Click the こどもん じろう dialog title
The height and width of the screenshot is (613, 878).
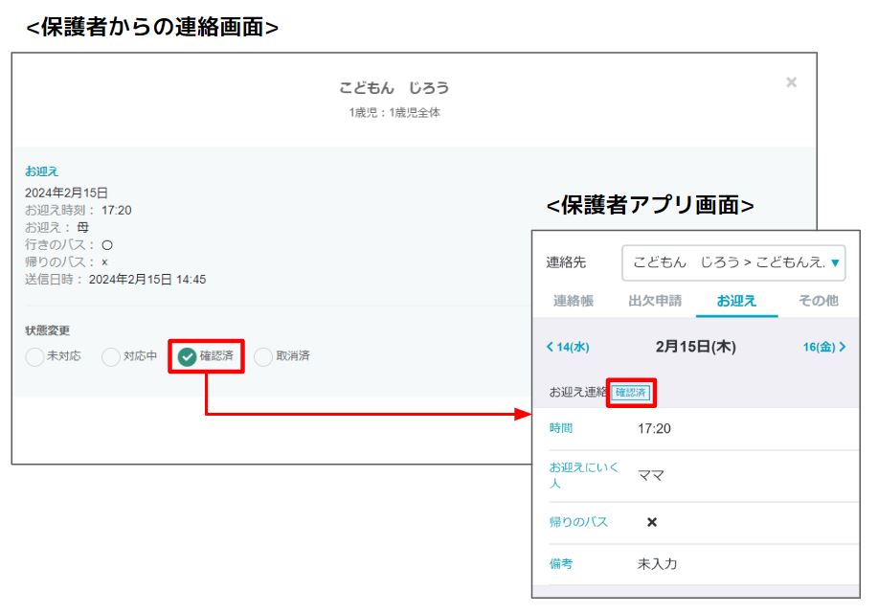tap(394, 88)
